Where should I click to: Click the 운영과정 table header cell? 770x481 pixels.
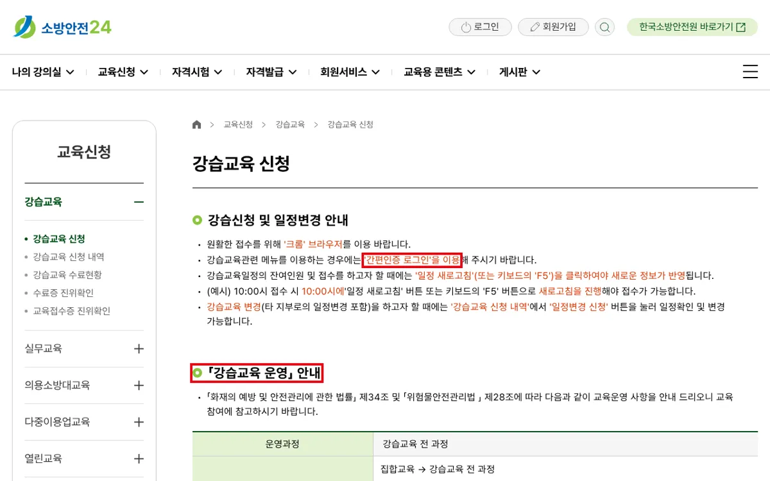pos(282,444)
